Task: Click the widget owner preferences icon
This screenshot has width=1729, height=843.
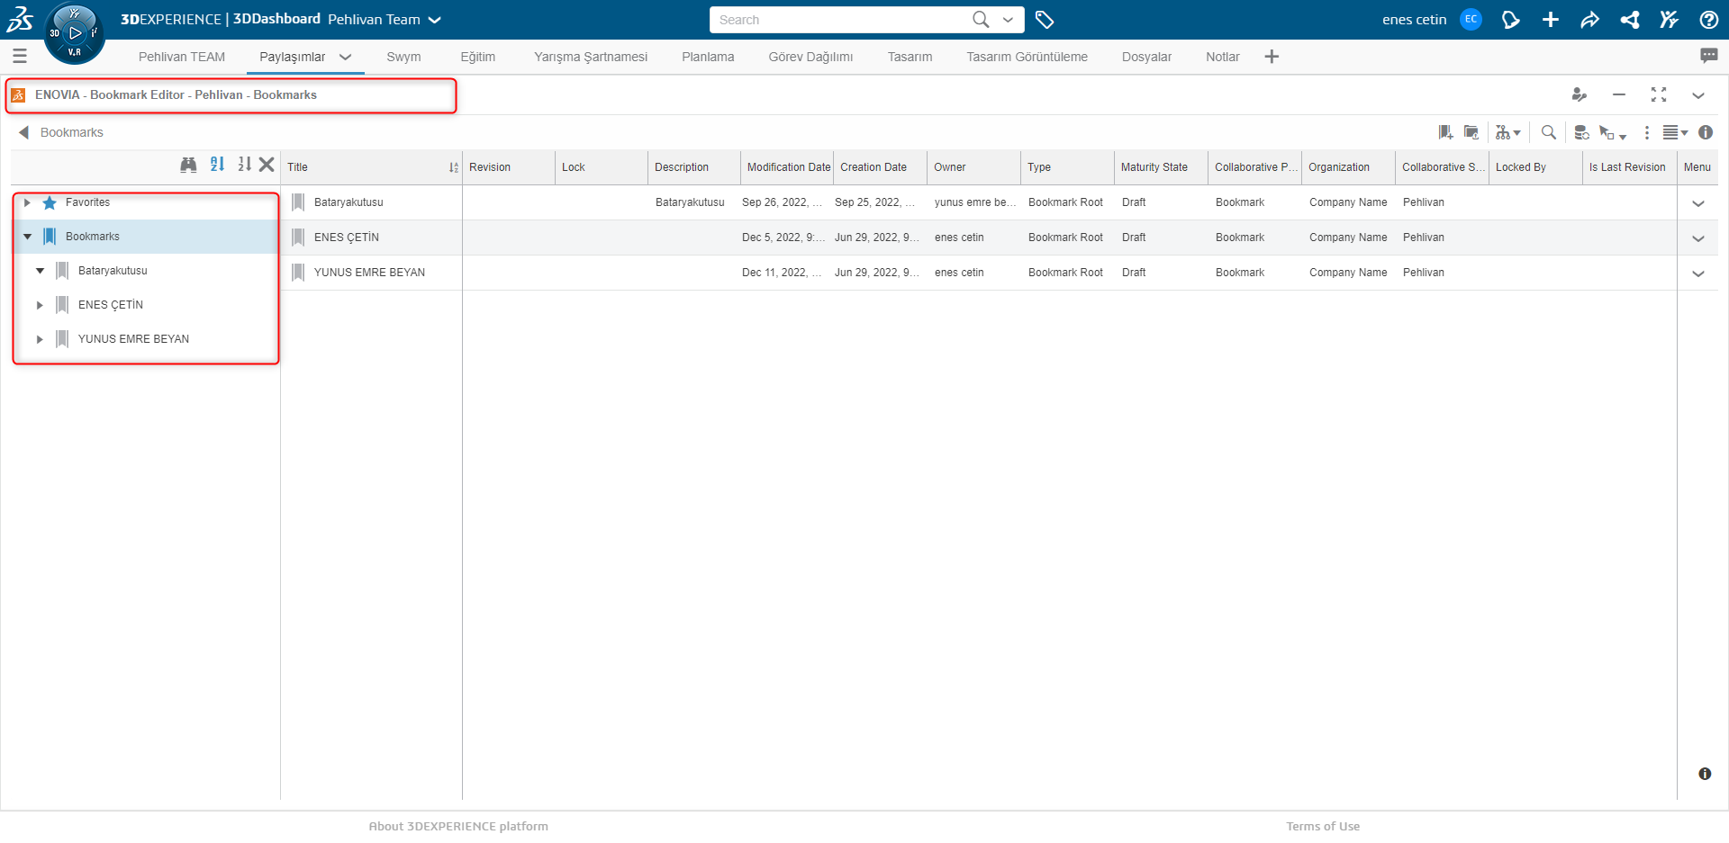Action: click(1579, 94)
